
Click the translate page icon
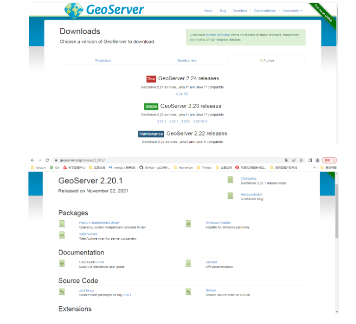click(286, 160)
